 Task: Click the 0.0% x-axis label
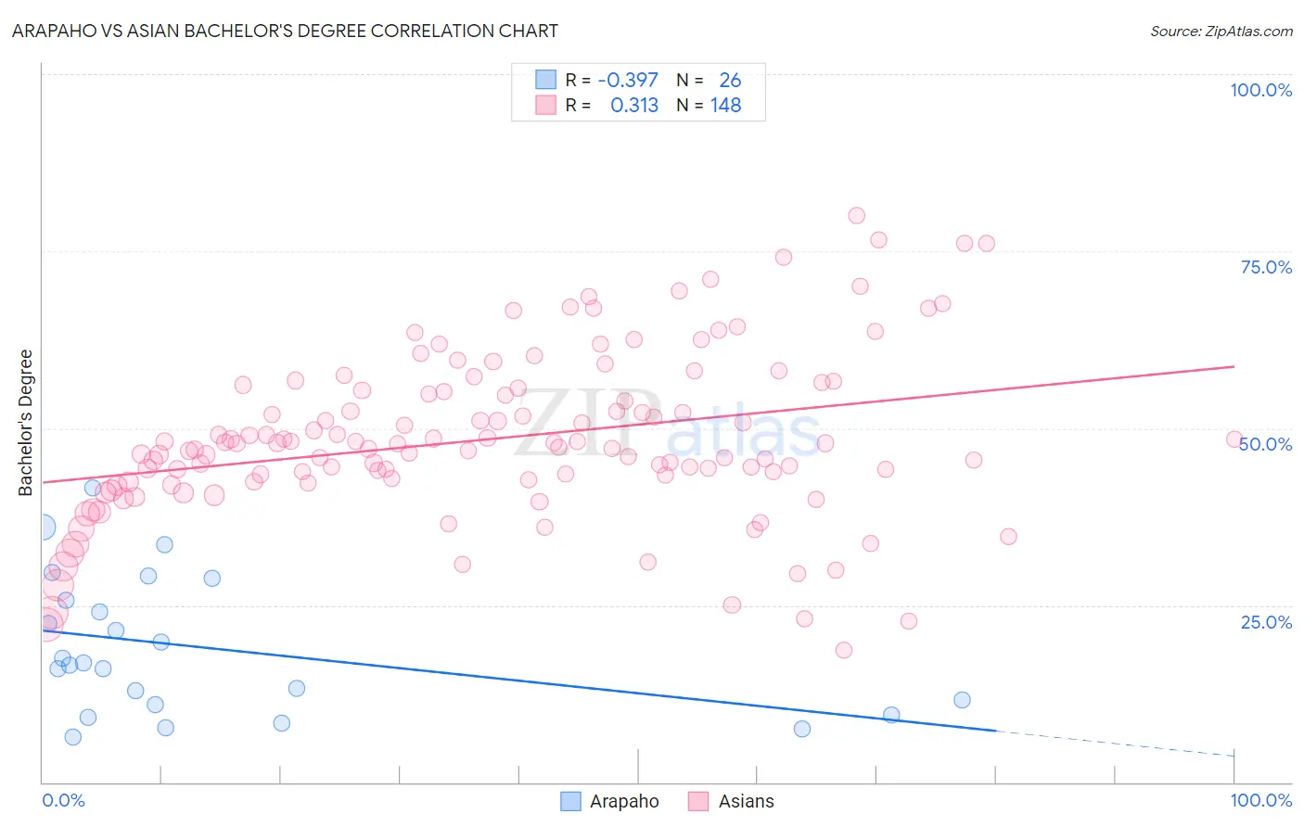pos(63,800)
